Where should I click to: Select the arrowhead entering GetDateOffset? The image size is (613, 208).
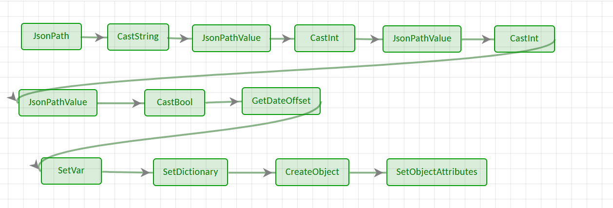pos(236,102)
